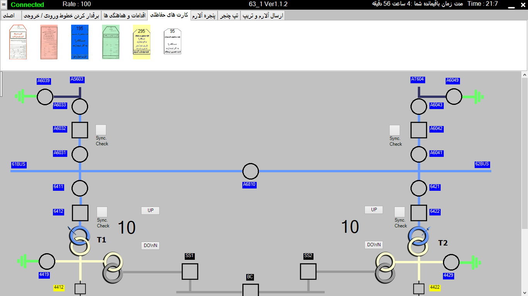Click the diagram's vertical scrollbar down arrow

tap(525, 293)
